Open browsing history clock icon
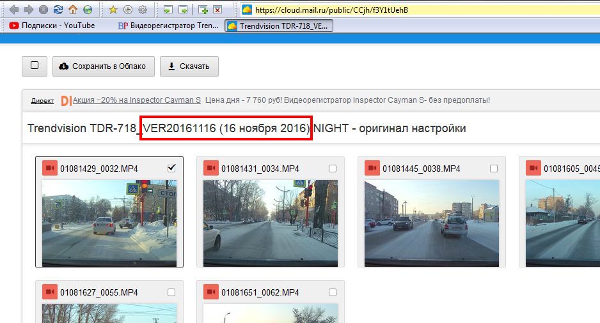Screen dimensions: 600x323 128,10
